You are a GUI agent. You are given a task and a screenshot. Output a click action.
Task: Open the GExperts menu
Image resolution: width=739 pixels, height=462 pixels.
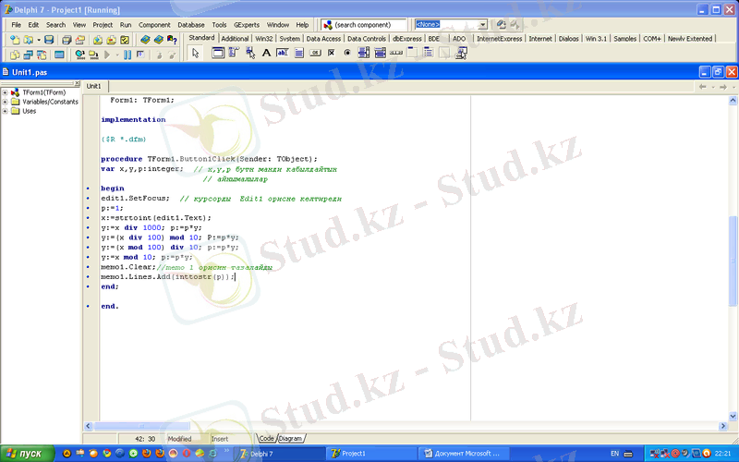click(x=247, y=25)
